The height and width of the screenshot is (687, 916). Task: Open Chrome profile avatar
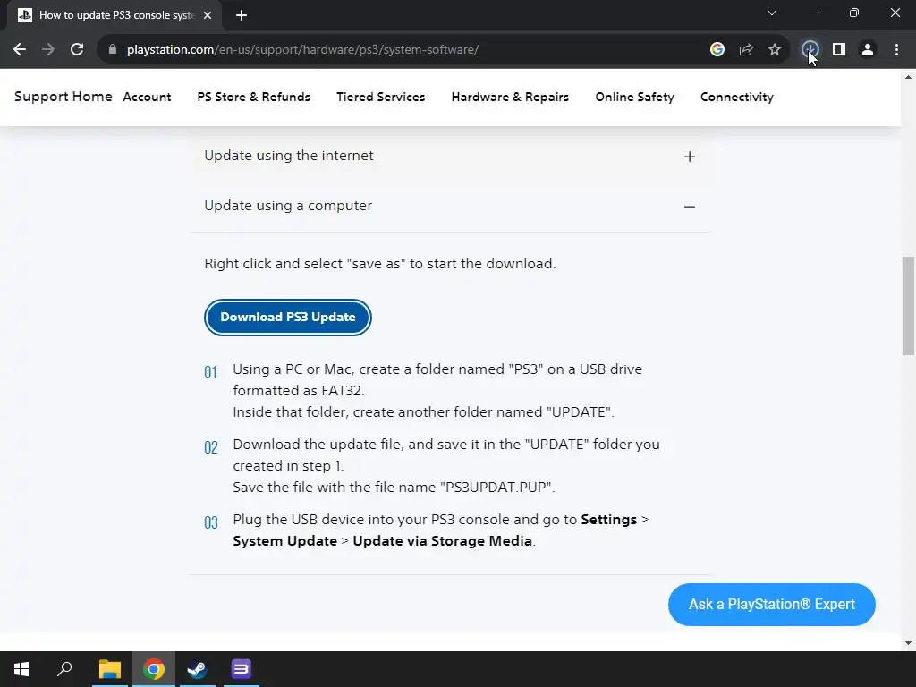click(868, 50)
